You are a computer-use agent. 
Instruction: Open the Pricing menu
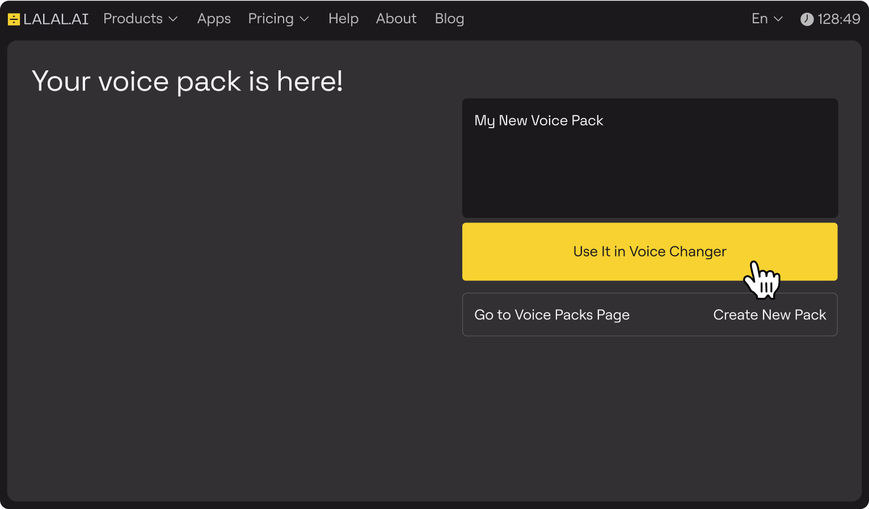point(271,19)
